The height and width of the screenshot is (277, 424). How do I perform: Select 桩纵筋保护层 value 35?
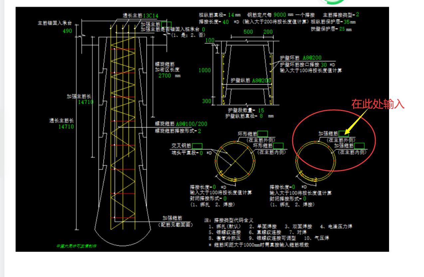click(x=347, y=22)
